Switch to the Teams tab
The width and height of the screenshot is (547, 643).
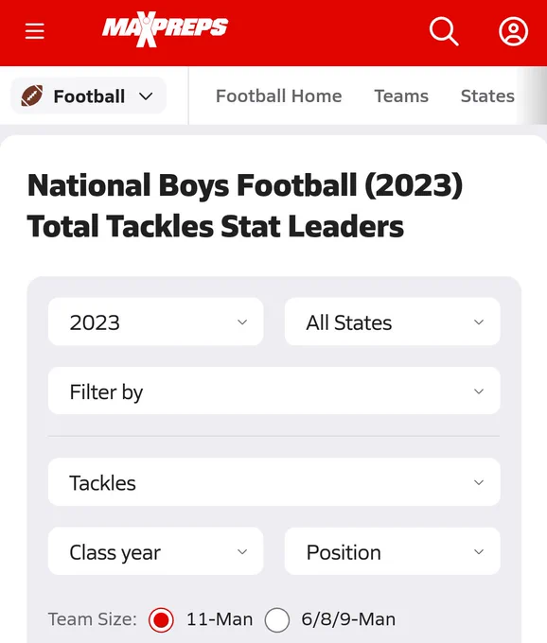pos(401,96)
